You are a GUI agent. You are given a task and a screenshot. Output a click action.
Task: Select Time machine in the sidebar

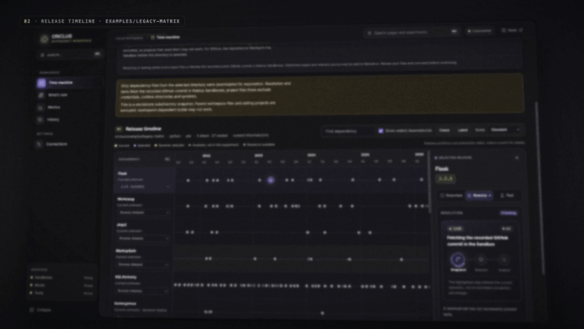tap(69, 83)
